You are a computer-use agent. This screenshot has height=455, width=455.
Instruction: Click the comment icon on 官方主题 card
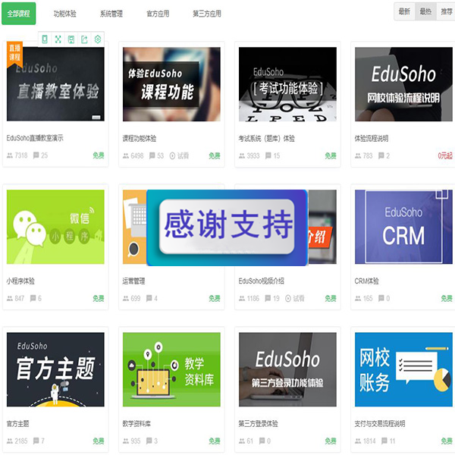coord(36,441)
